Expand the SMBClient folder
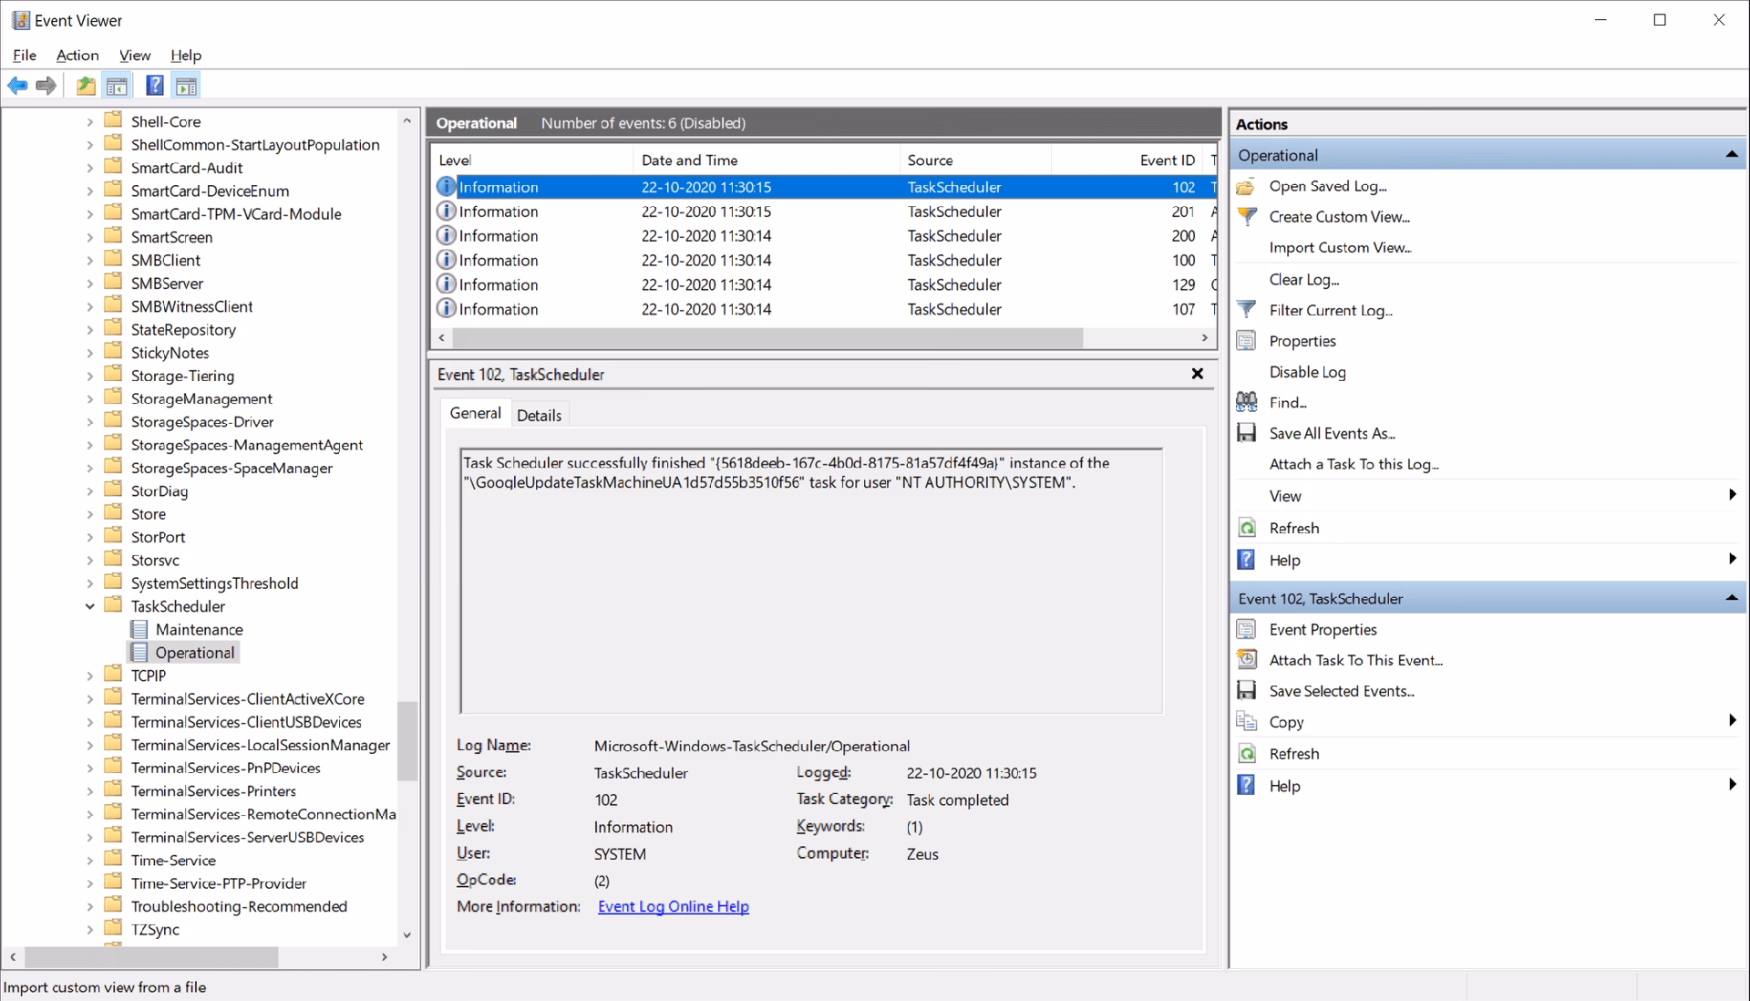This screenshot has height=1001, width=1750. 88,259
